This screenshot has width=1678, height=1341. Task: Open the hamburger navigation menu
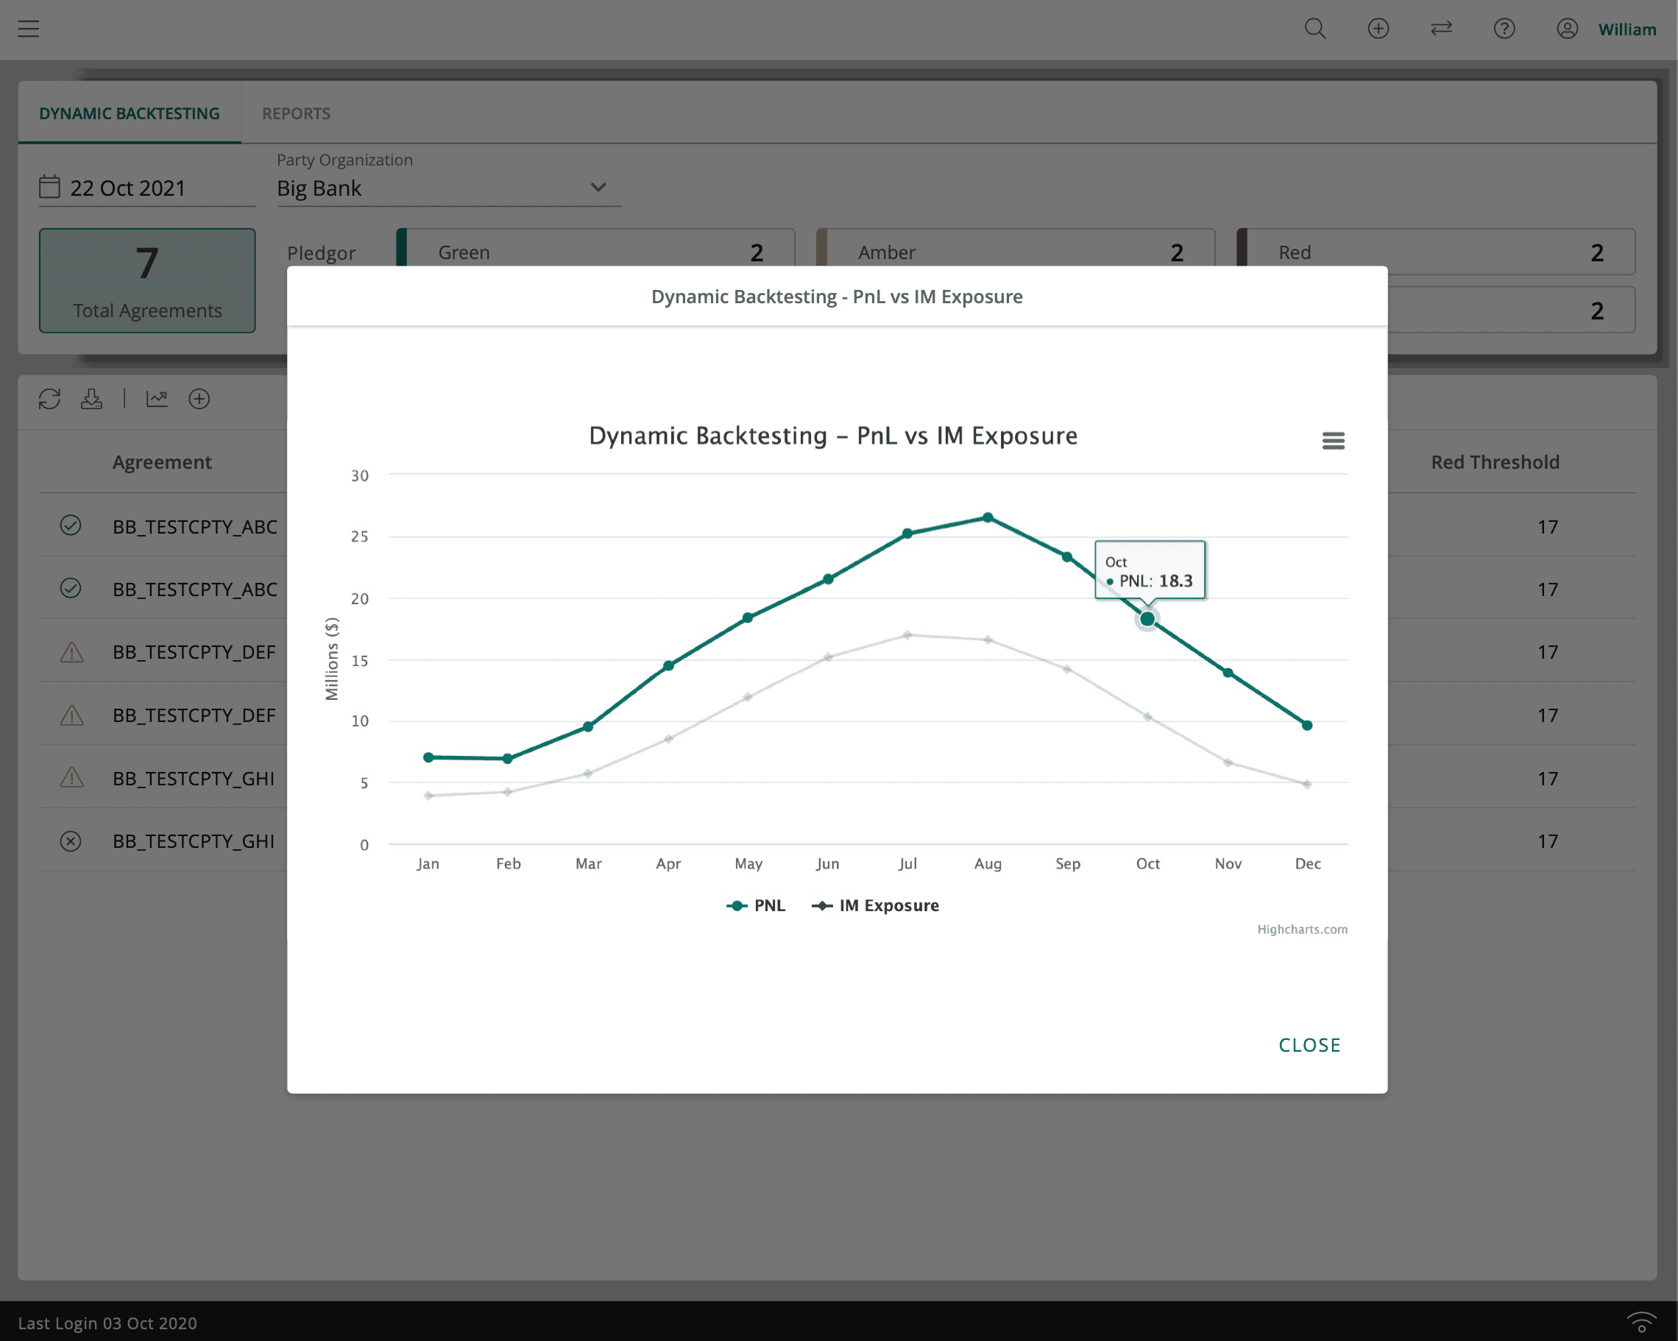coord(29,29)
